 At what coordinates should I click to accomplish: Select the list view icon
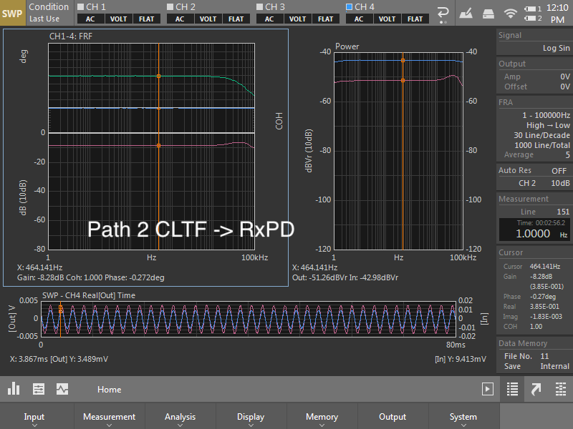click(511, 390)
